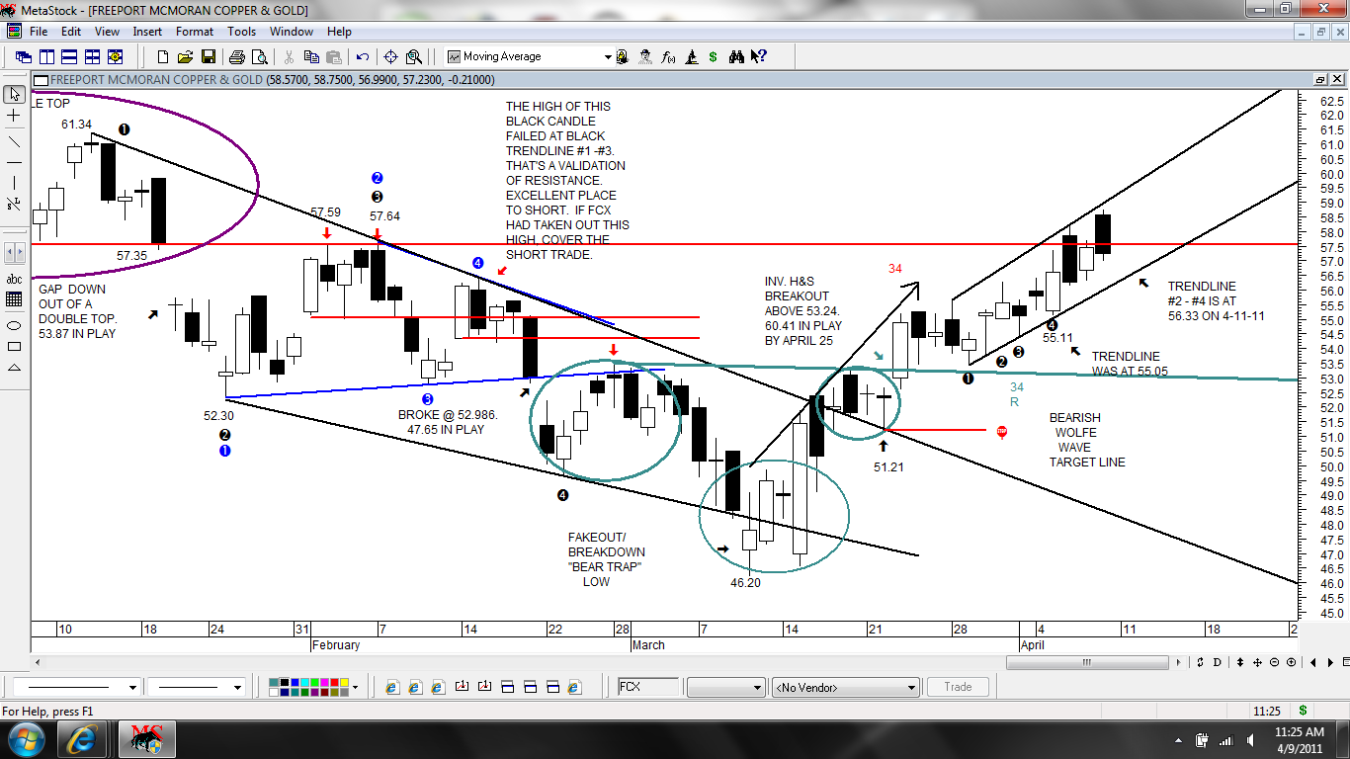Screen dimensions: 1350x759
Task: Pick the yellow color swatch
Action: (x=344, y=682)
